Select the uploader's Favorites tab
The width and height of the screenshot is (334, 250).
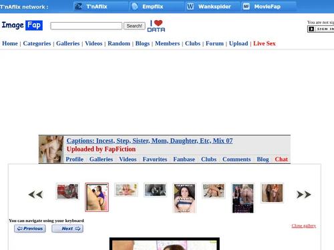155,159
